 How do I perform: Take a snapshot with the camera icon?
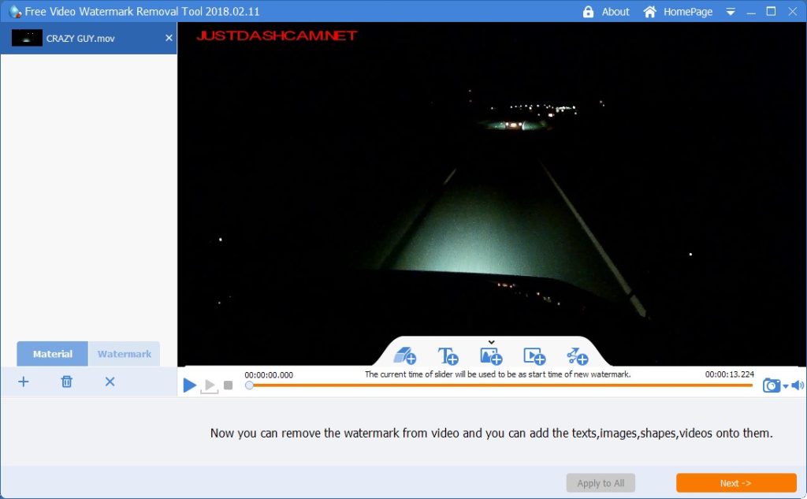[x=771, y=385]
